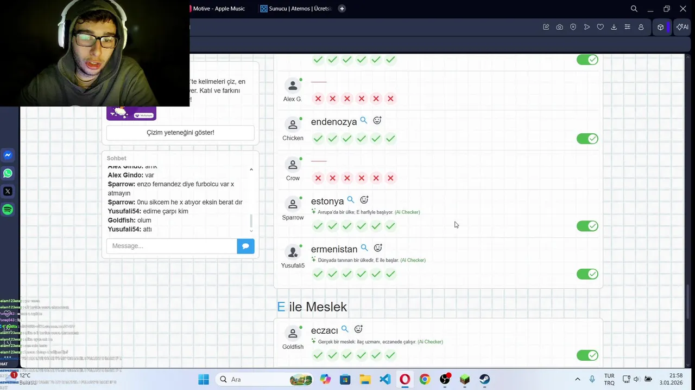
Task: Click the emoji reaction icon next to ermenistan
Action: (x=378, y=248)
